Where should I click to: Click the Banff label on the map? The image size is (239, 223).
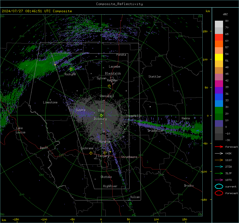coord(44,148)
